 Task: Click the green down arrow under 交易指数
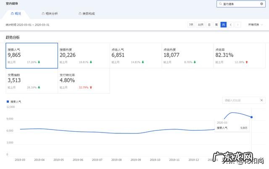click(39, 87)
